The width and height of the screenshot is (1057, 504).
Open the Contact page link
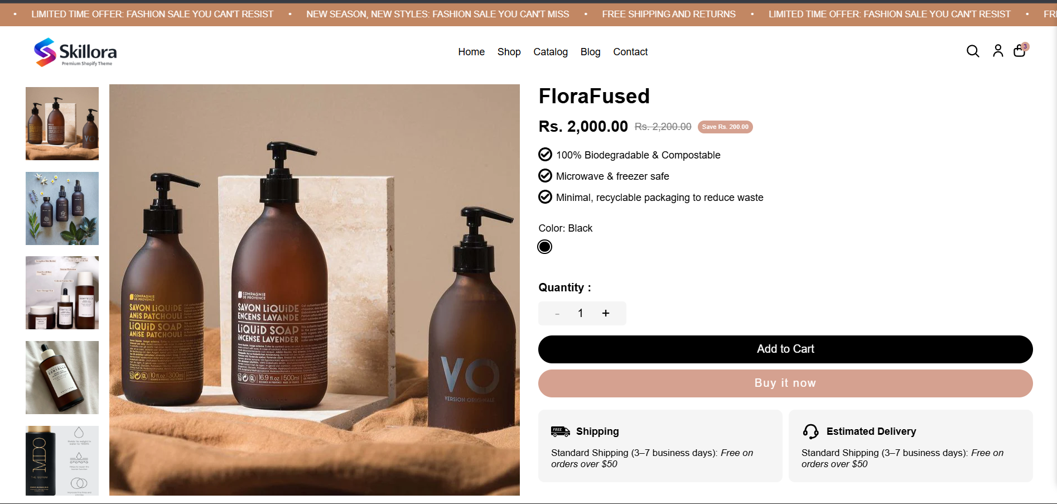point(630,52)
